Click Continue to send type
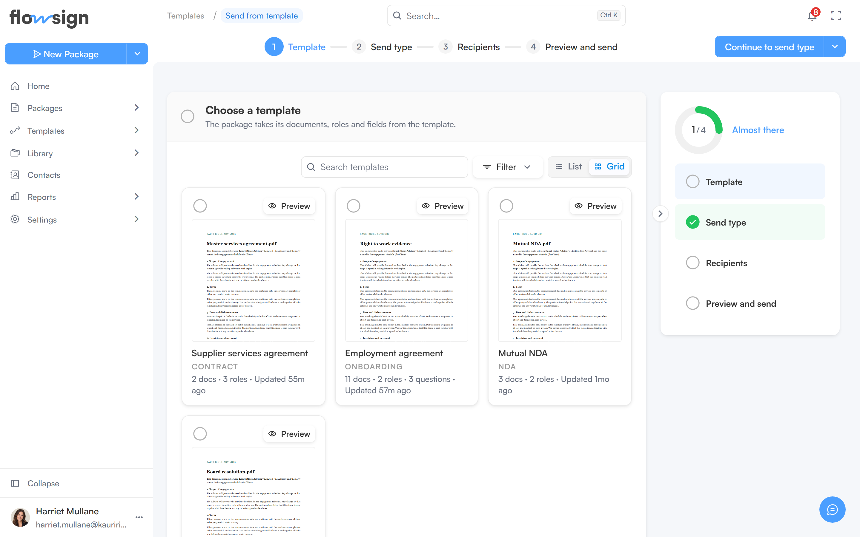The image size is (860, 537). click(x=769, y=47)
